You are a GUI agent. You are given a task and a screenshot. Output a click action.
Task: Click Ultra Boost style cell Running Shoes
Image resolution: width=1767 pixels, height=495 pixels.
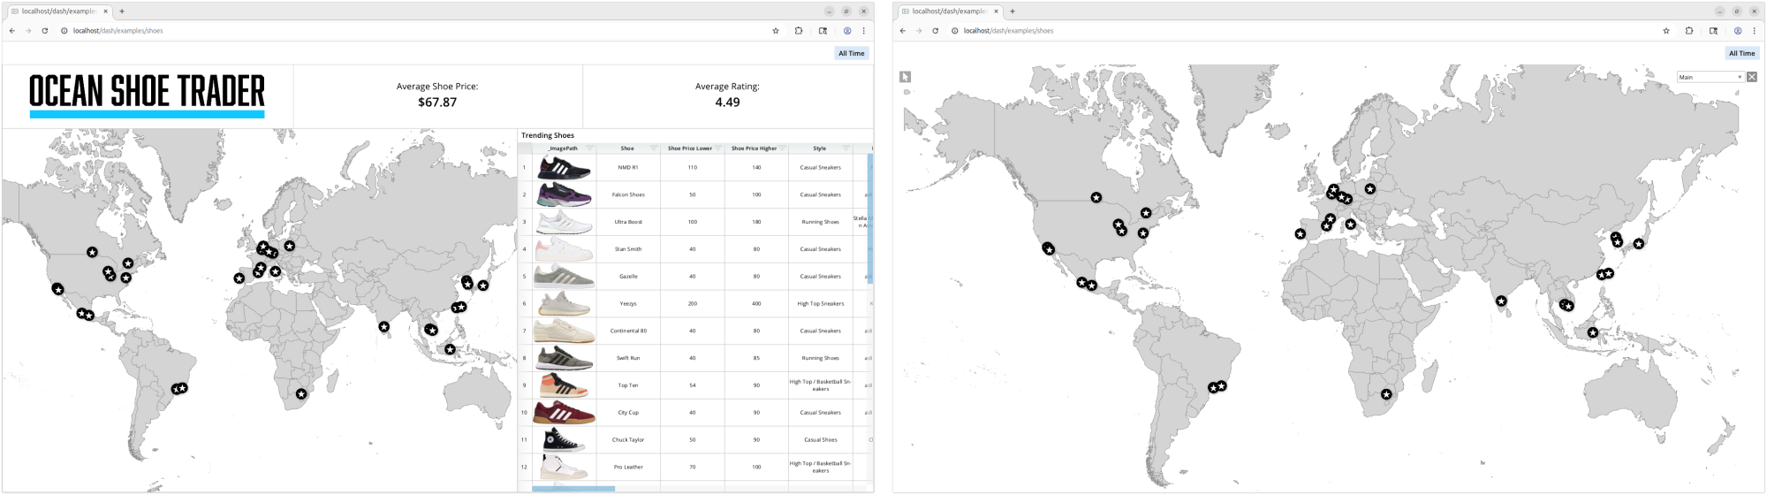(x=821, y=222)
